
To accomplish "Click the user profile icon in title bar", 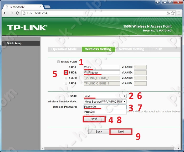I will 158,2.
